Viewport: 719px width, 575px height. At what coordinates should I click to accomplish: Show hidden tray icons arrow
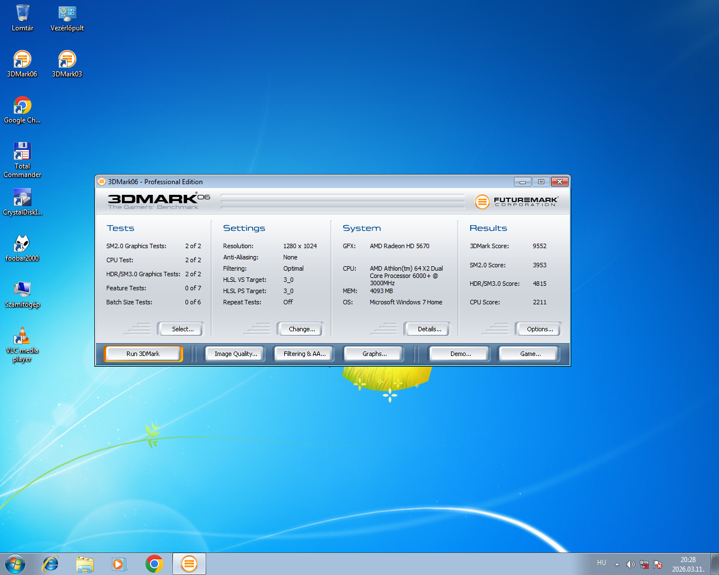coord(617,564)
